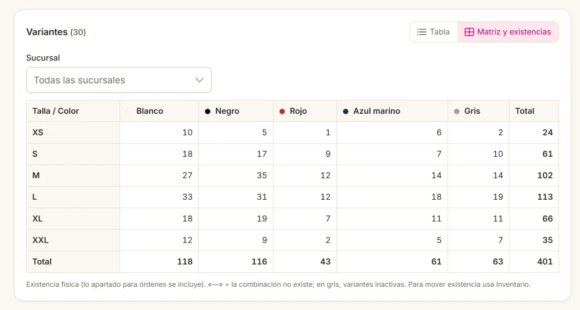Click the Rojo column header label
Screen dimensions: 580x310
298,111
